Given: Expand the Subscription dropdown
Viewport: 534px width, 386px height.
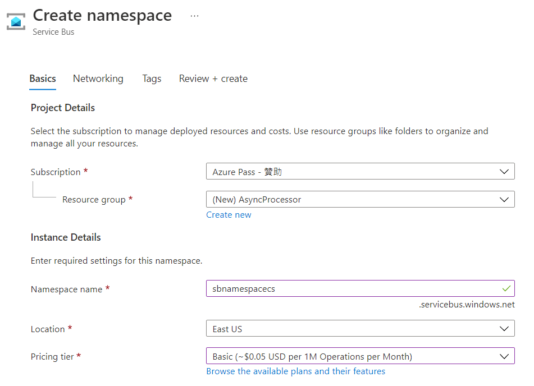Looking at the screenshot, I should (x=360, y=172).
